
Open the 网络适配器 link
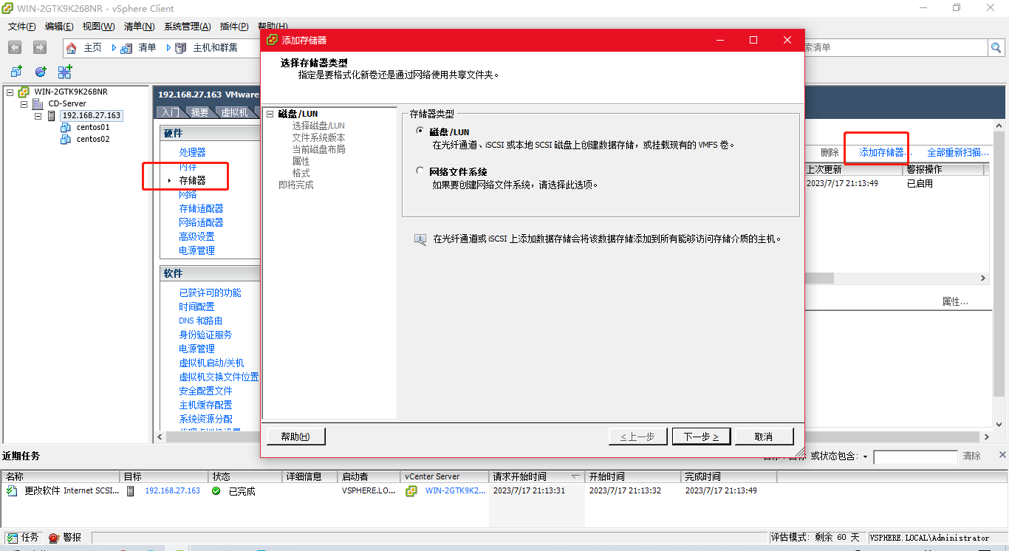(201, 222)
